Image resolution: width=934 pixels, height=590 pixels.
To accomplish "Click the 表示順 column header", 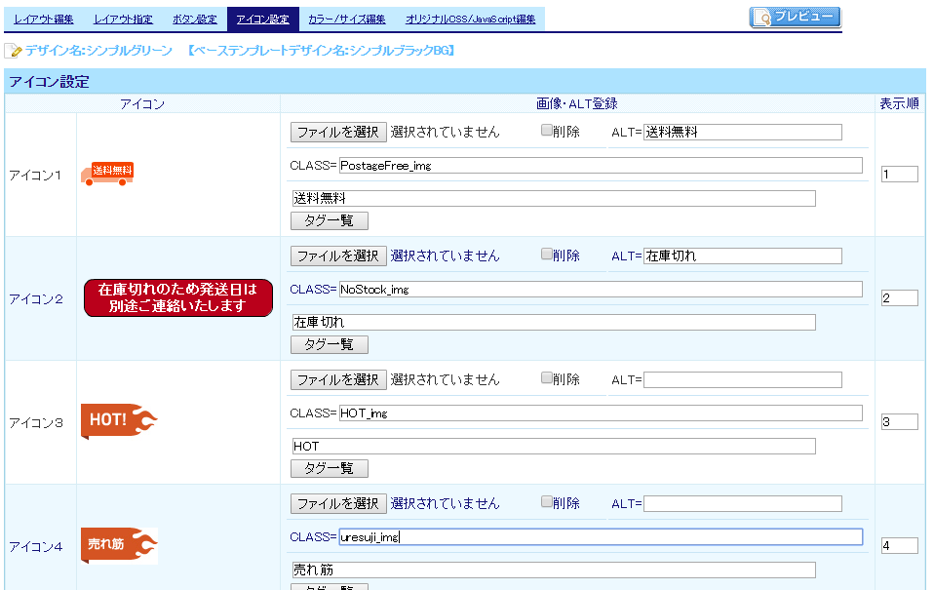I will pyautogui.click(x=900, y=103).
